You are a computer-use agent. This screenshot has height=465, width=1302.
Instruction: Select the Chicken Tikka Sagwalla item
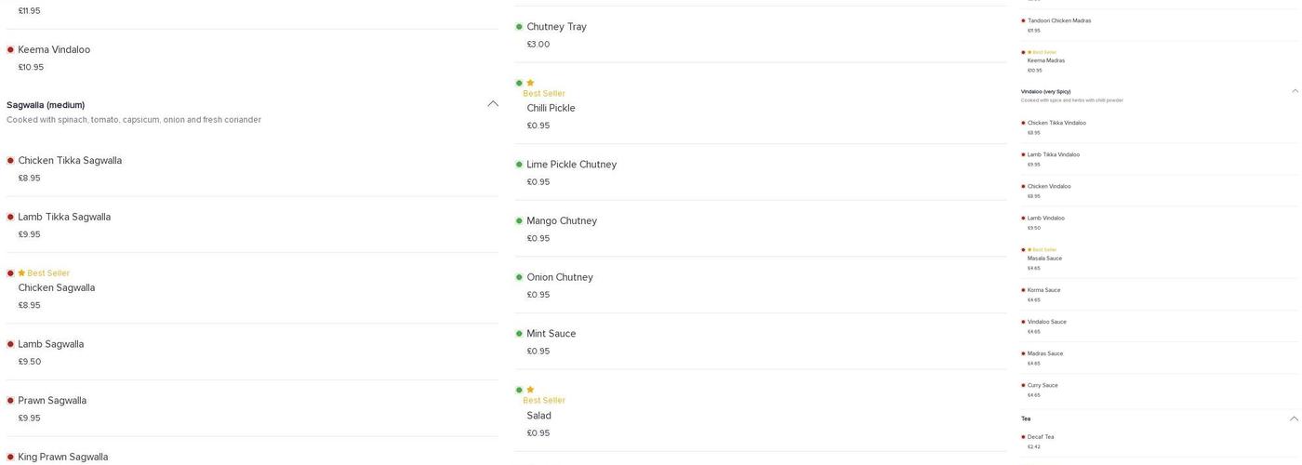(x=70, y=161)
